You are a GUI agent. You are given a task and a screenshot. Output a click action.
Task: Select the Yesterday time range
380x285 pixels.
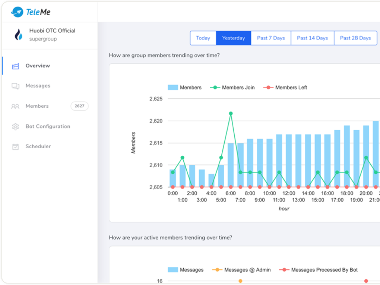click(x=234, y=38)
